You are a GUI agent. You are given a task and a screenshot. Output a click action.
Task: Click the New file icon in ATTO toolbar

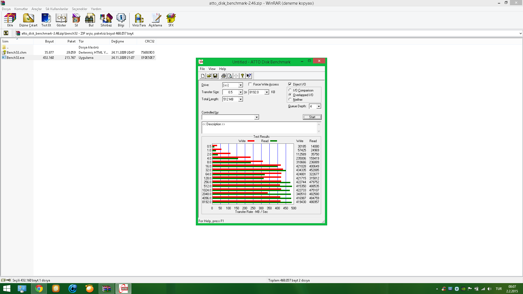(203, 76)
